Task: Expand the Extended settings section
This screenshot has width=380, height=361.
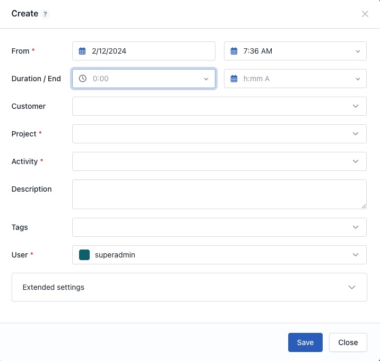Action: (351, 287)
